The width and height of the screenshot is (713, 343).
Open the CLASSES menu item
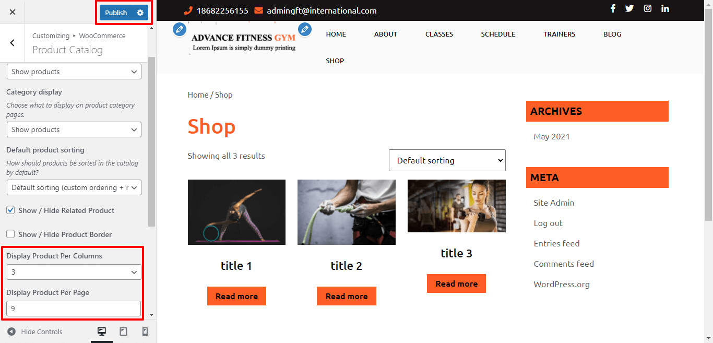tap(439, 34)
